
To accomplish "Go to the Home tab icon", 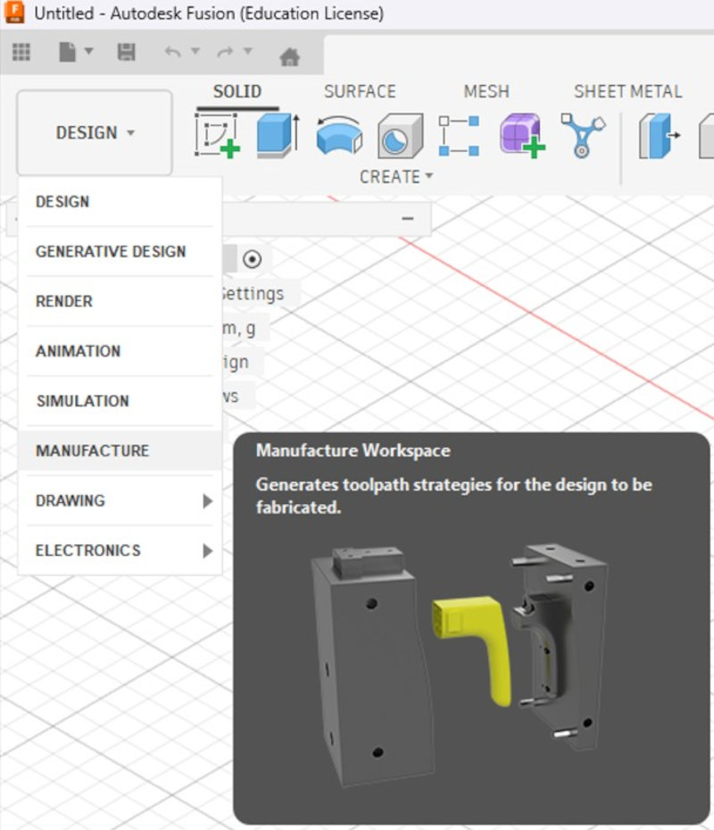I will (289, 56).
